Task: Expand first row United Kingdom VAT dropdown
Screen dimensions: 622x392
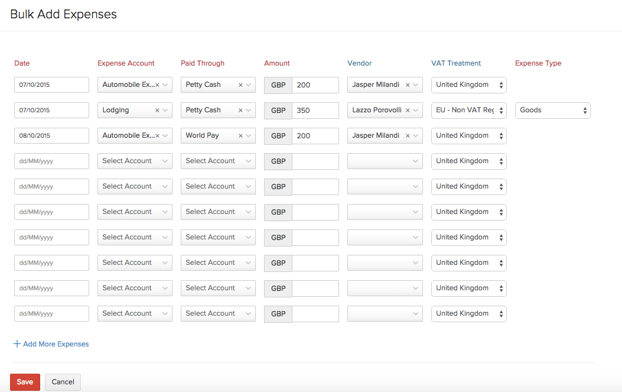Action: [468, 85]
